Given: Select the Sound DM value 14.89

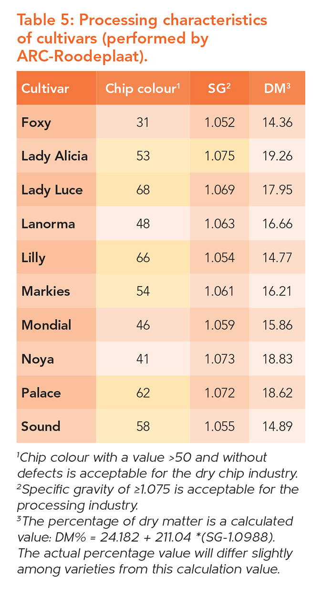Looking at the screenshot, I should tap(277, 427).
